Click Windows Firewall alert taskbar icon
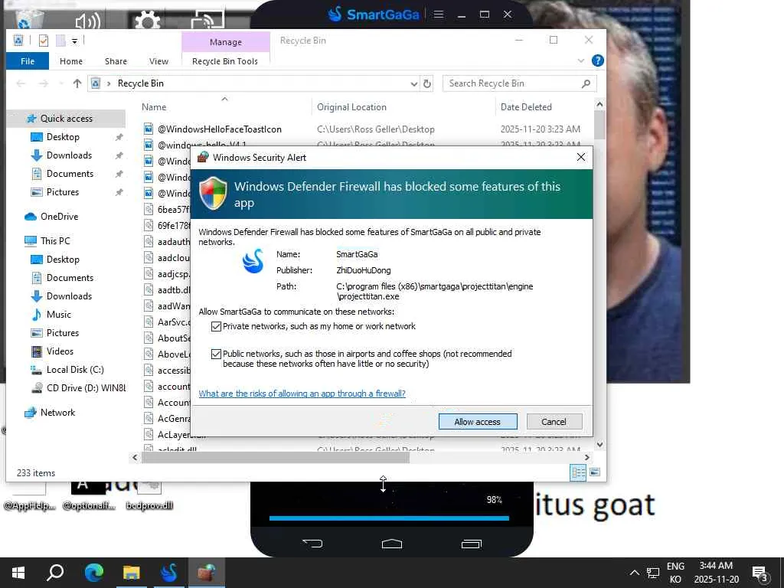784x588 pixels. [207, 573]
